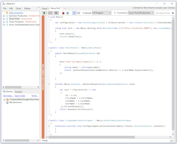The width and height of the screenshot is (177, 144).
Task: Open the Connection dropdown Tessin-Prod
Action: [141, 13]
